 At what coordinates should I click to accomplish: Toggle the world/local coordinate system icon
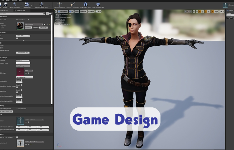click(x=194, y=11)
